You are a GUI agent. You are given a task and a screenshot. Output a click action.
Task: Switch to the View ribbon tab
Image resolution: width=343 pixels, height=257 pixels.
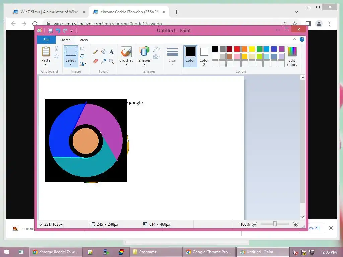pyautogui.click(x=84, y=40)
